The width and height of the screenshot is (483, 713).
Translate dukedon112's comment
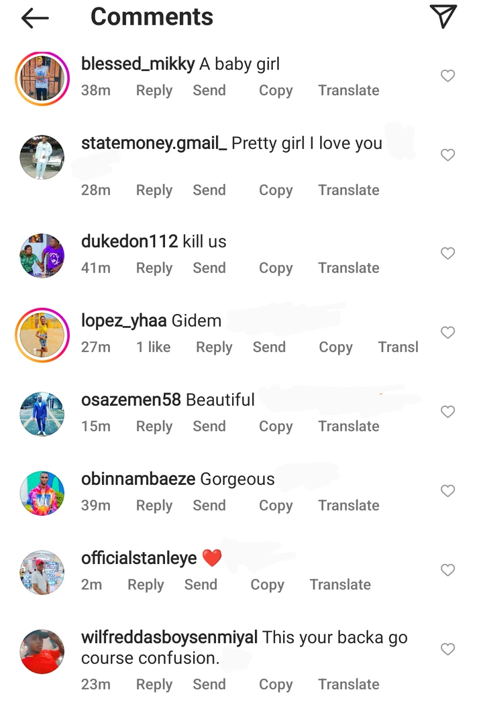point(348,268)
